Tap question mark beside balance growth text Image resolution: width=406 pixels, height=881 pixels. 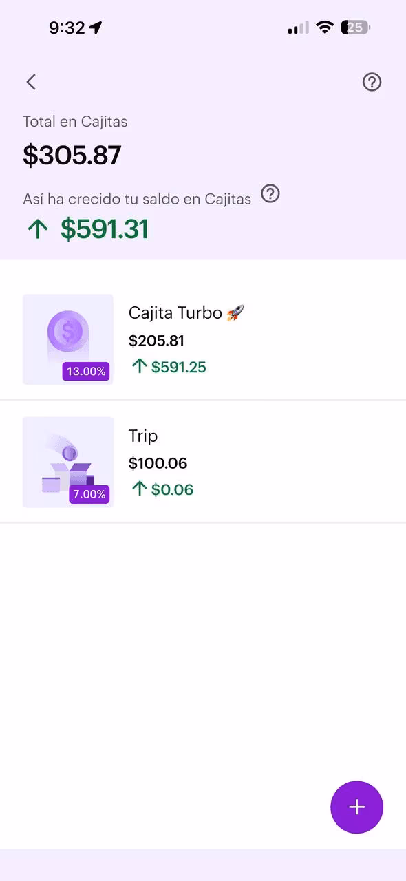coord(270,194)
